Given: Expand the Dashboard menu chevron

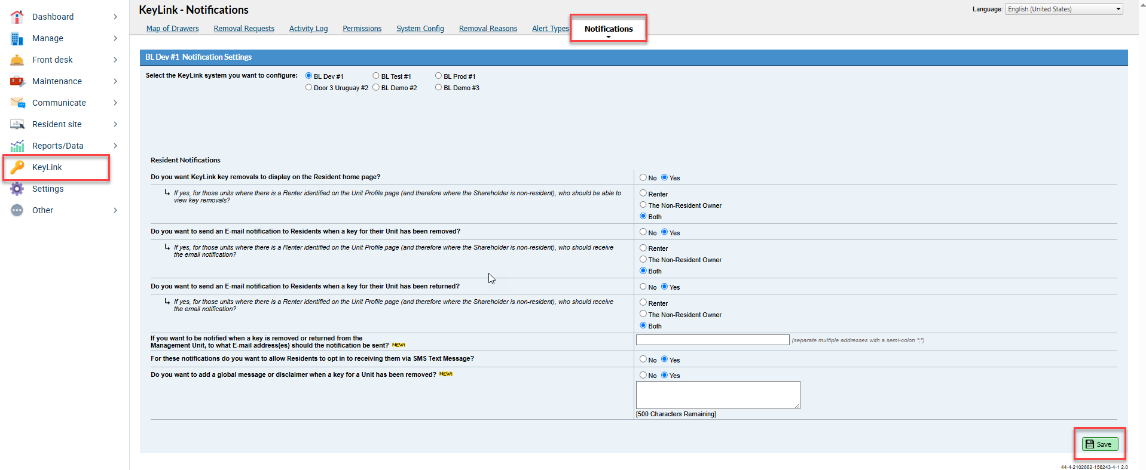Looking at the screenshot, I should 115,17.
